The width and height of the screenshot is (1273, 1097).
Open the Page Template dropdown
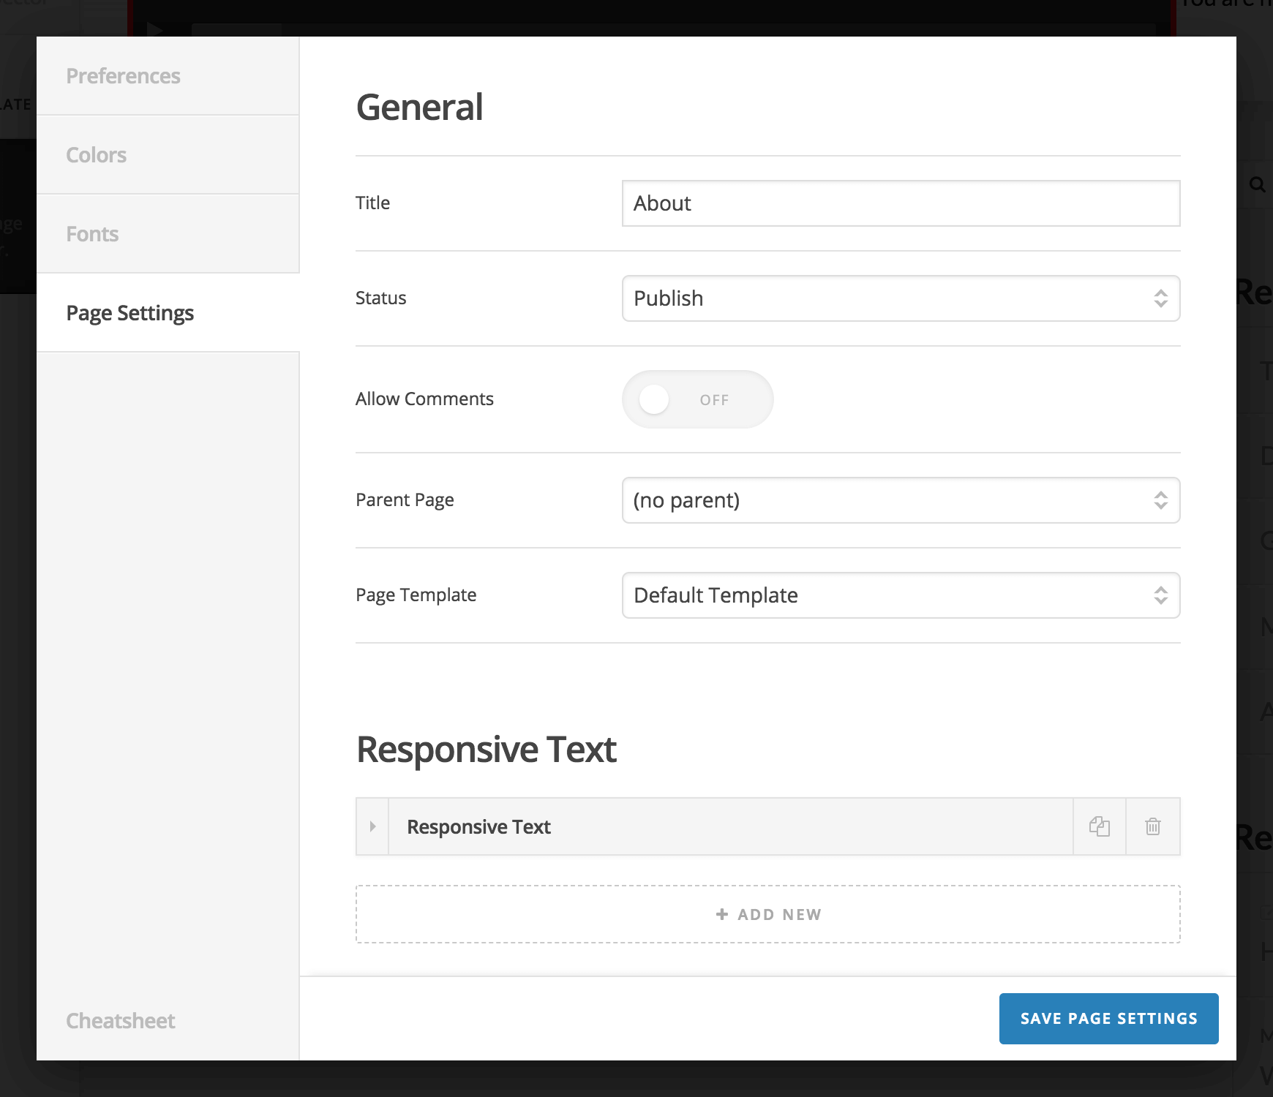(x=900, y=595)
